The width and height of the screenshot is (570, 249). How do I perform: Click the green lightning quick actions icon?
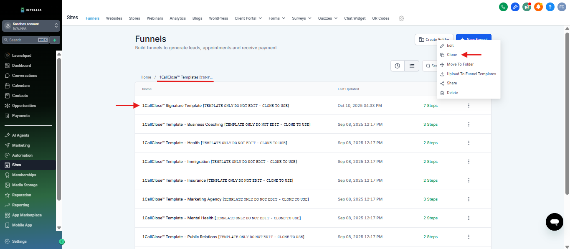[x=54, y=40]
